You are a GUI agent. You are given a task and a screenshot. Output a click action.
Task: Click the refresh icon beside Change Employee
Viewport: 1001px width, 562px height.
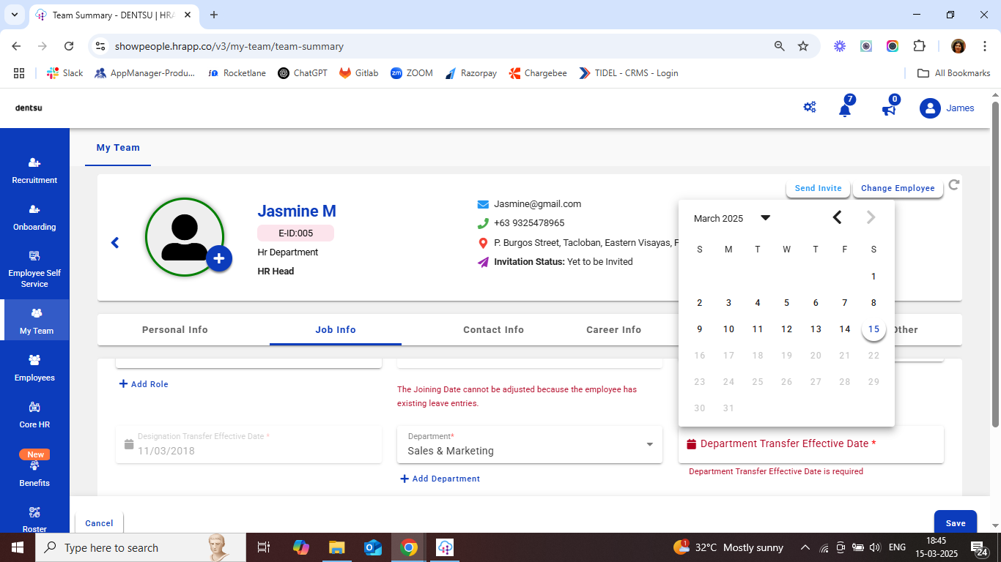pos(953,185)
